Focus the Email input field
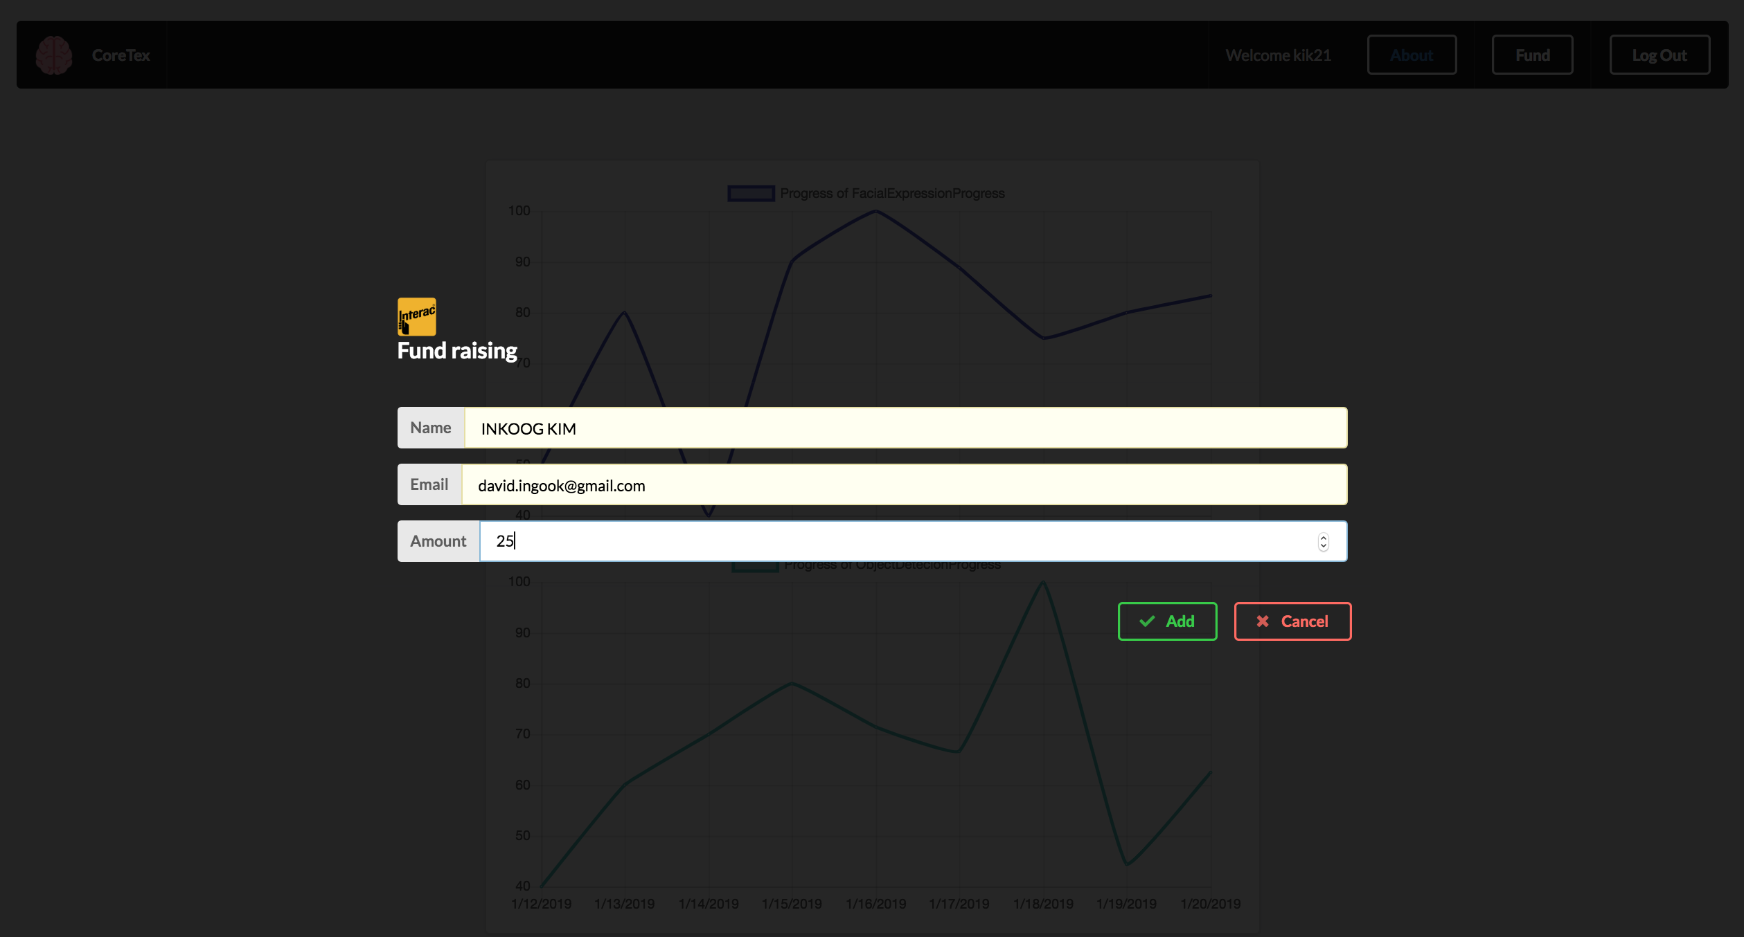This screenshot has height=937, width=1744. point(900,485)
